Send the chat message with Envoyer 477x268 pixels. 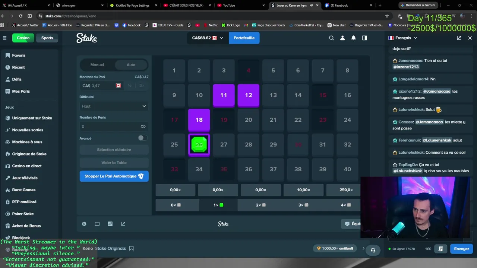(x=461, y=249)
